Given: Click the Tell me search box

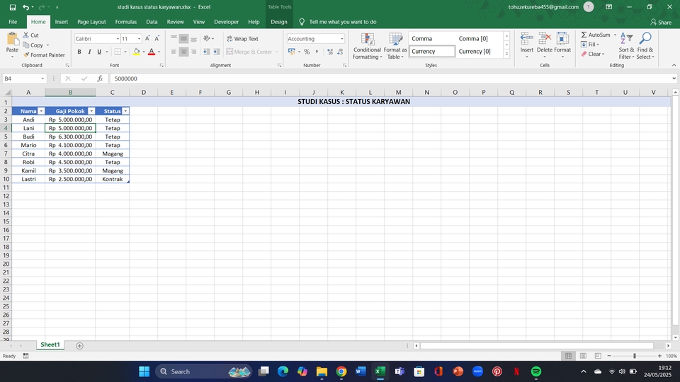Looking at the screenshot, I should [x=343, y=22].
